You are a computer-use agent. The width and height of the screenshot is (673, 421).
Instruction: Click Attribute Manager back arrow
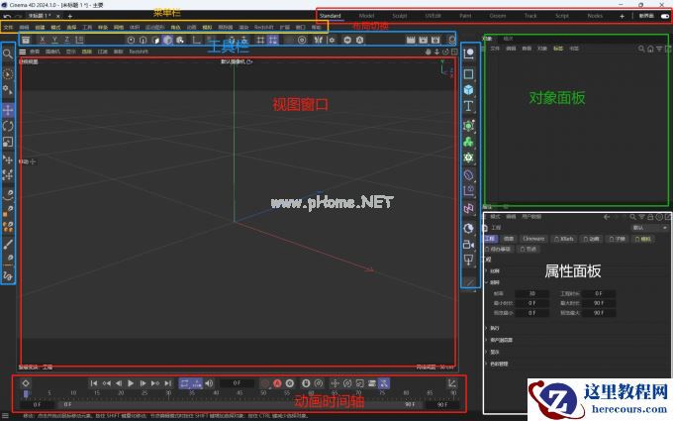607,217
